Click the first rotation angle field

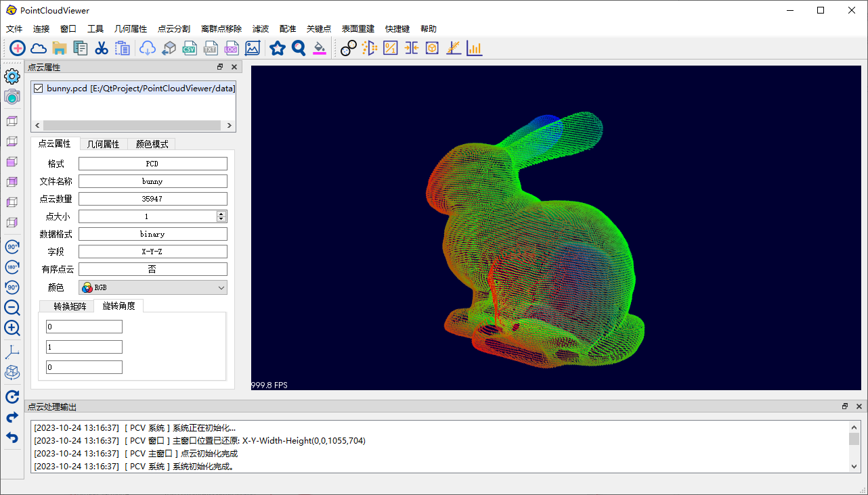pos(84,327)
